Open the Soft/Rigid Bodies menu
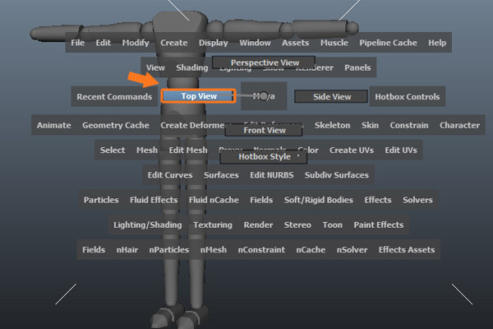 [319, 200]
